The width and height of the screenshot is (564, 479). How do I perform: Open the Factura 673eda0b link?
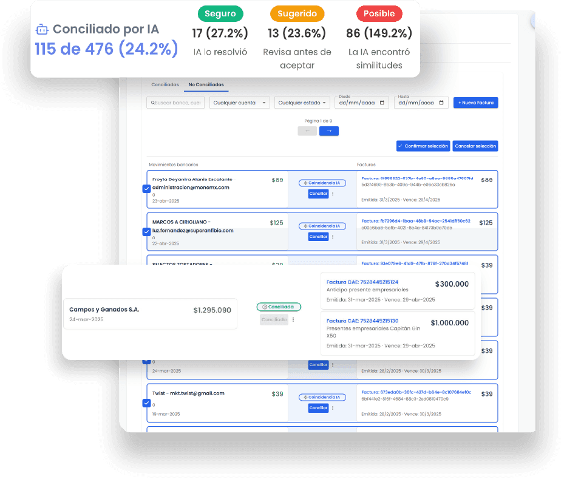(416, 392)
